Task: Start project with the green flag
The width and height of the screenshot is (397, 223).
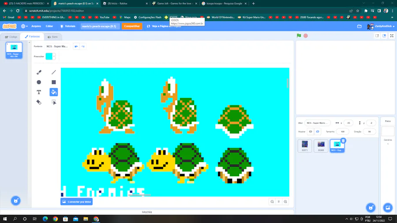Action: [x=299, y=36]
